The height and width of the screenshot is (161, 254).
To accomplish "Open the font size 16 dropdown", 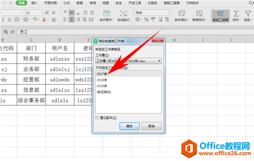I will click(x=42, y=13).
